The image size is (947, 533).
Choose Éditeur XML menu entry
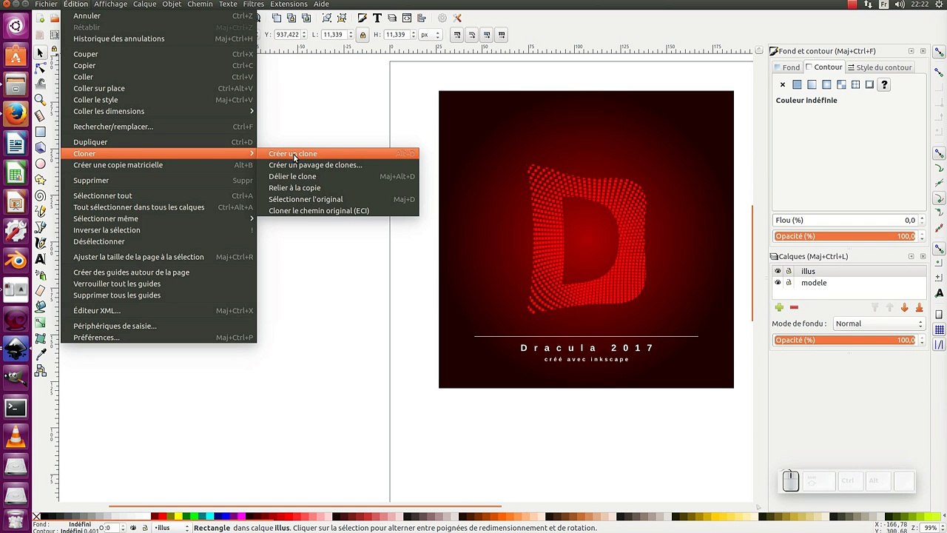click(159, 311)
